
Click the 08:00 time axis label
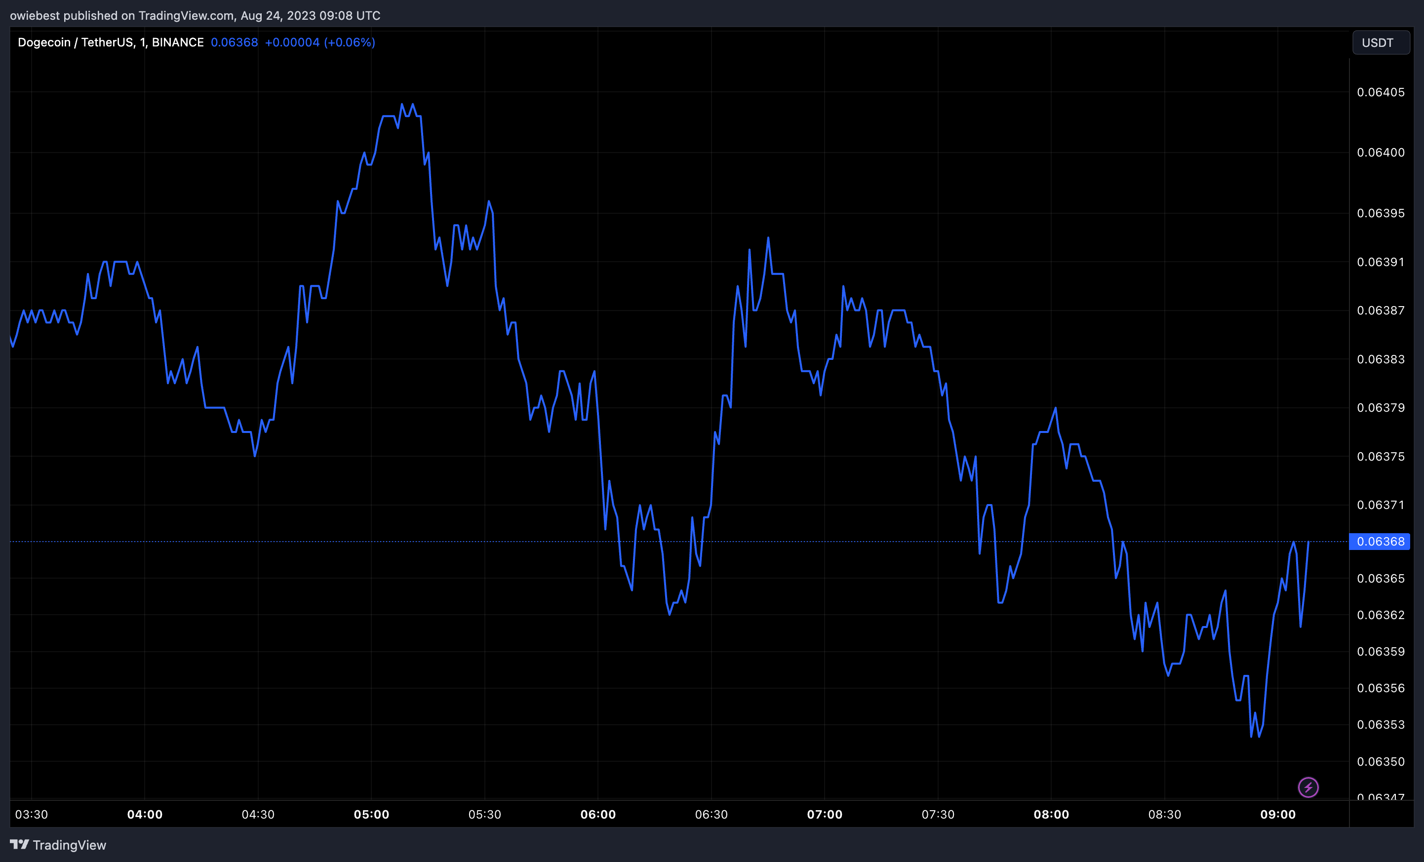pyautogui.click(x=1051, y=815)
